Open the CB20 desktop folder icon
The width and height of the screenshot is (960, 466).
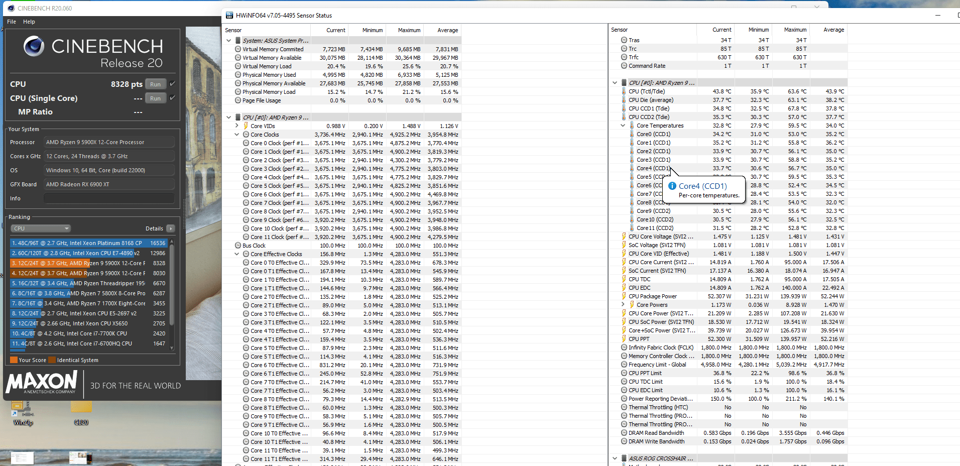[81, 413]
